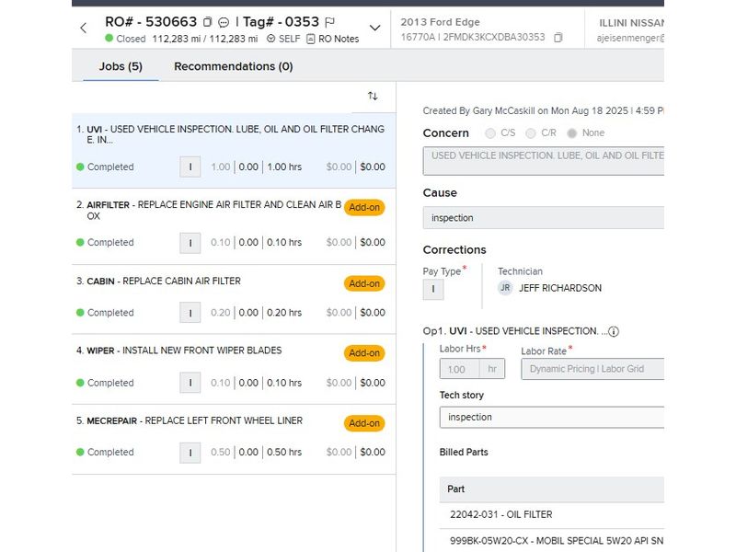Select the C/R concern radio button
Image resolution: width=736 pixels, height=552 pixels.
pyautogui.click(x=532, y=133)
